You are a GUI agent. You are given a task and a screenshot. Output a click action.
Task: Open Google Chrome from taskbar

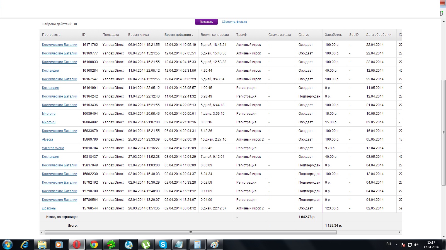pos(94,245)
